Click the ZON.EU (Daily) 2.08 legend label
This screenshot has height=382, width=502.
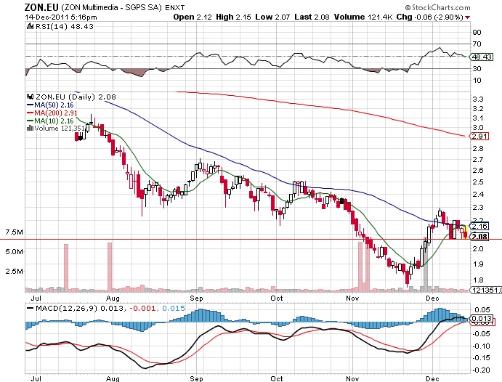tap(76, 97)
